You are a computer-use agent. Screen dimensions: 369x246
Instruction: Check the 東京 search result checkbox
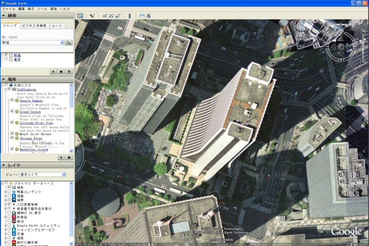[x=6, y=59]
